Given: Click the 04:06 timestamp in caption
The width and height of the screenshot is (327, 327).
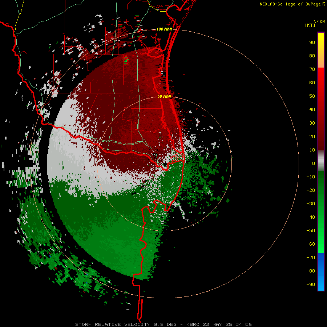Looking at the screenshot, I should click(x=243, y=324).
